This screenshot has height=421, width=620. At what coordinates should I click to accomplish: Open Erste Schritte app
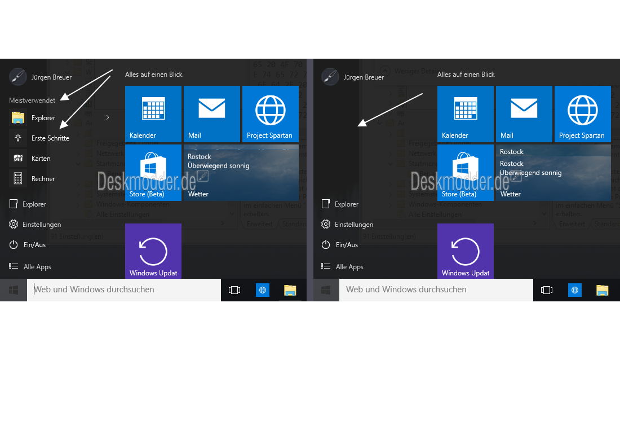[x=39, y=138]
